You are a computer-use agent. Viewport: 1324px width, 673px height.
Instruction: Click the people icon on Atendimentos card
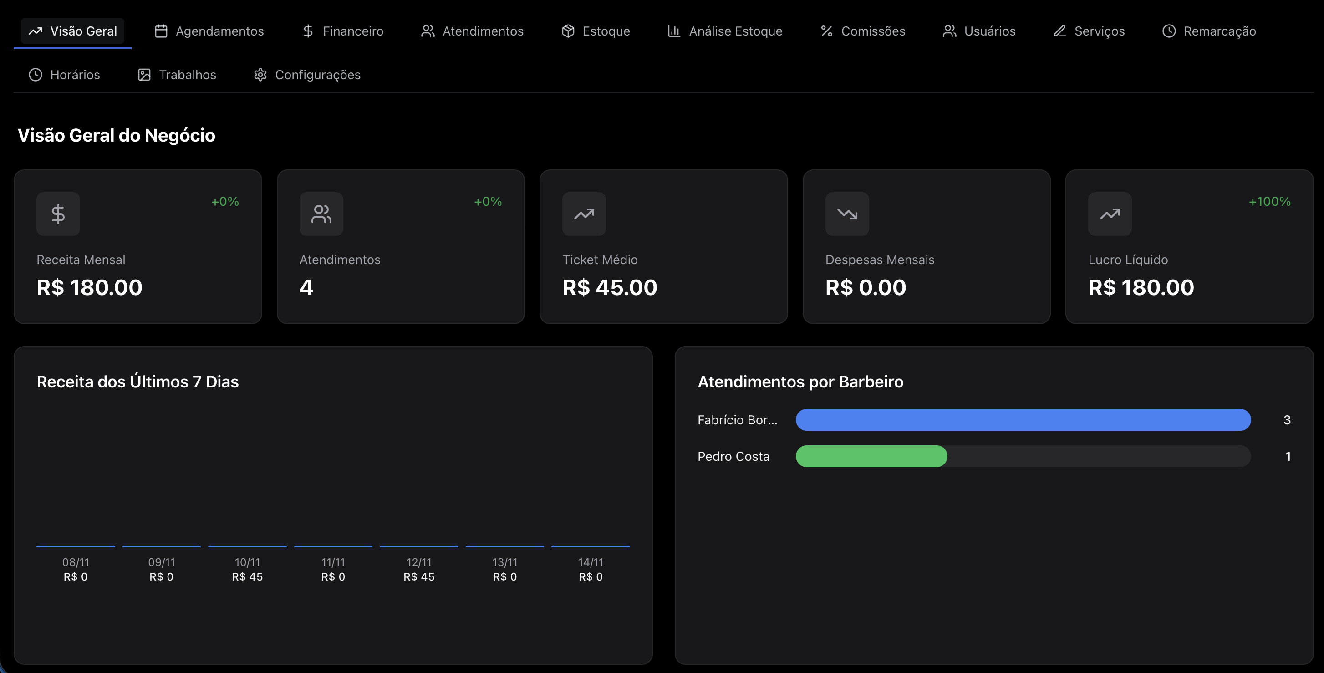click(x=321, y=214)
